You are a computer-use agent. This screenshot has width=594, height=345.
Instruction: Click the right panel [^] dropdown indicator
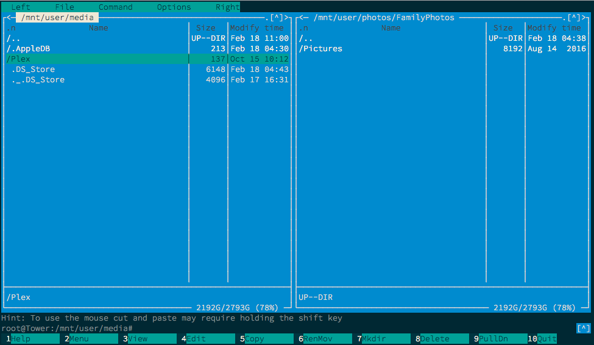574,18
